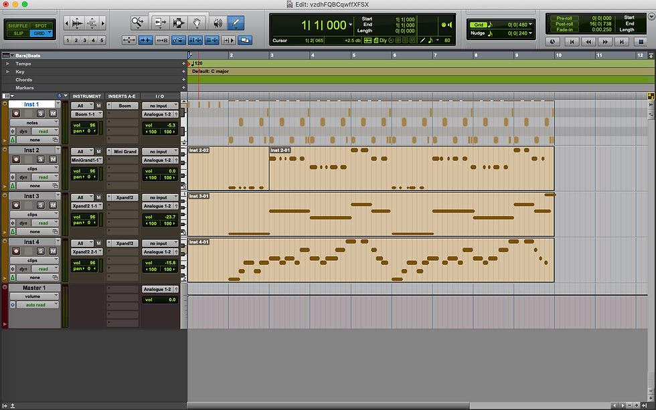The height and width of the screenshot is (410, 656).
Task: Click the Online transport icon
Action: 553,41
